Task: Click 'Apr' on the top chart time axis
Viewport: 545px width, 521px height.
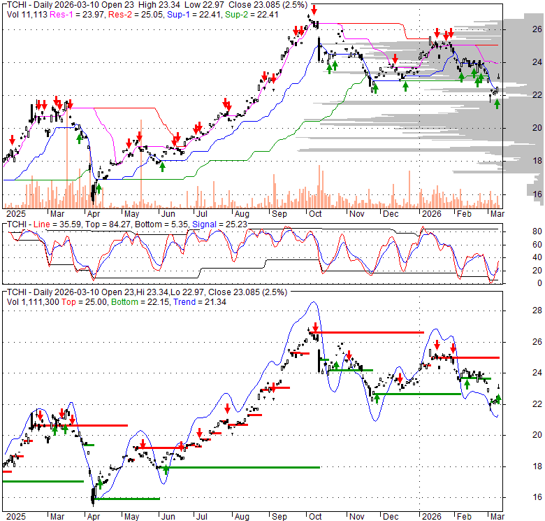Action: point(94,213)
